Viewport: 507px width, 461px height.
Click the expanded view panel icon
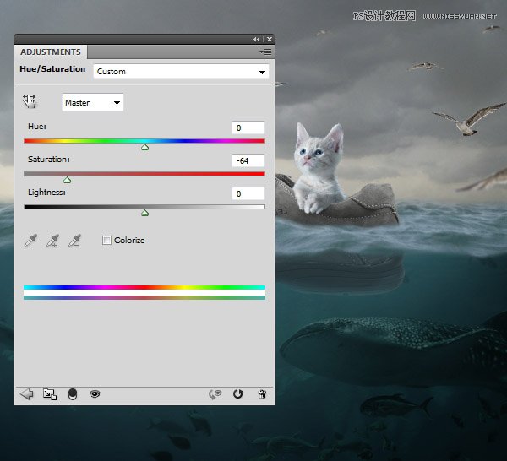pyautogui.click(x=49, y=393)
